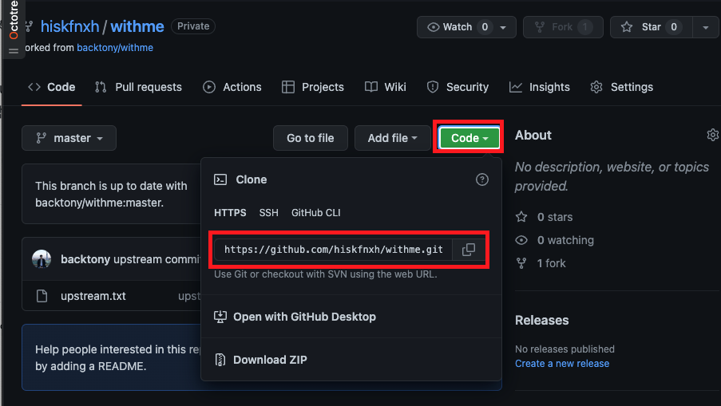721x406 pixels.
Task: Select the HTTPS clone option
Action: (230, 213)
